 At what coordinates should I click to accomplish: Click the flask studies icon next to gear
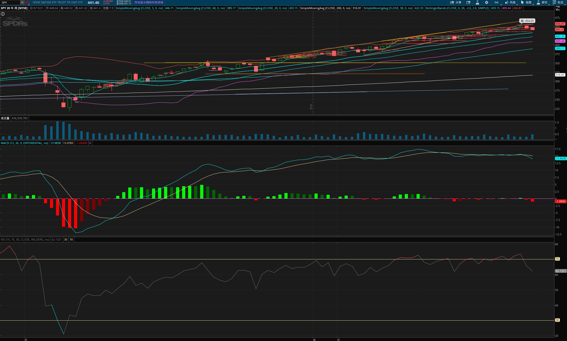(477, 2)
